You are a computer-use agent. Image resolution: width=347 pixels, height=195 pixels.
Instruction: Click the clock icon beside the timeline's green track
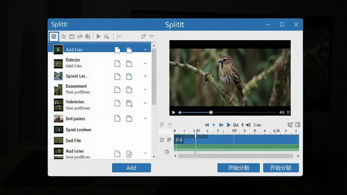(167, 152)
